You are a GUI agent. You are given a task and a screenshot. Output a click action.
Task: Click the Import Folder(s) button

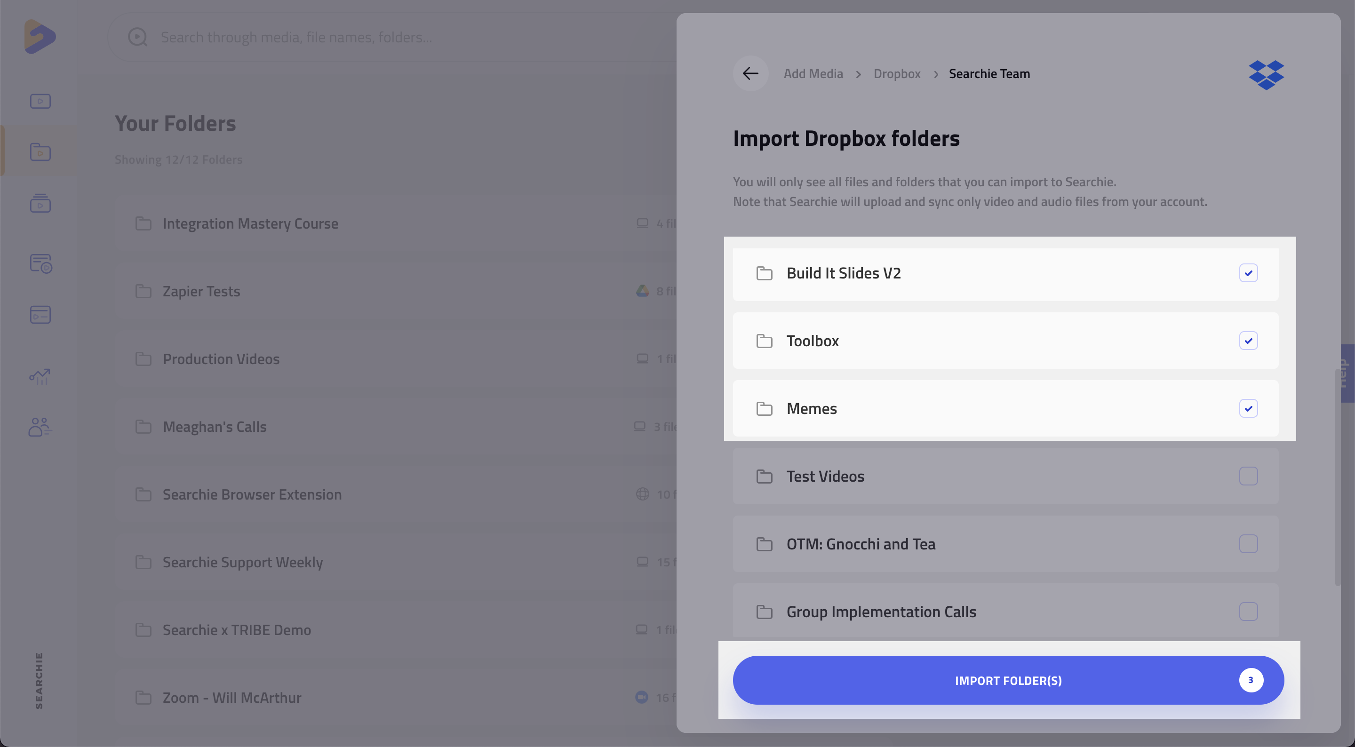(1008, 680)
